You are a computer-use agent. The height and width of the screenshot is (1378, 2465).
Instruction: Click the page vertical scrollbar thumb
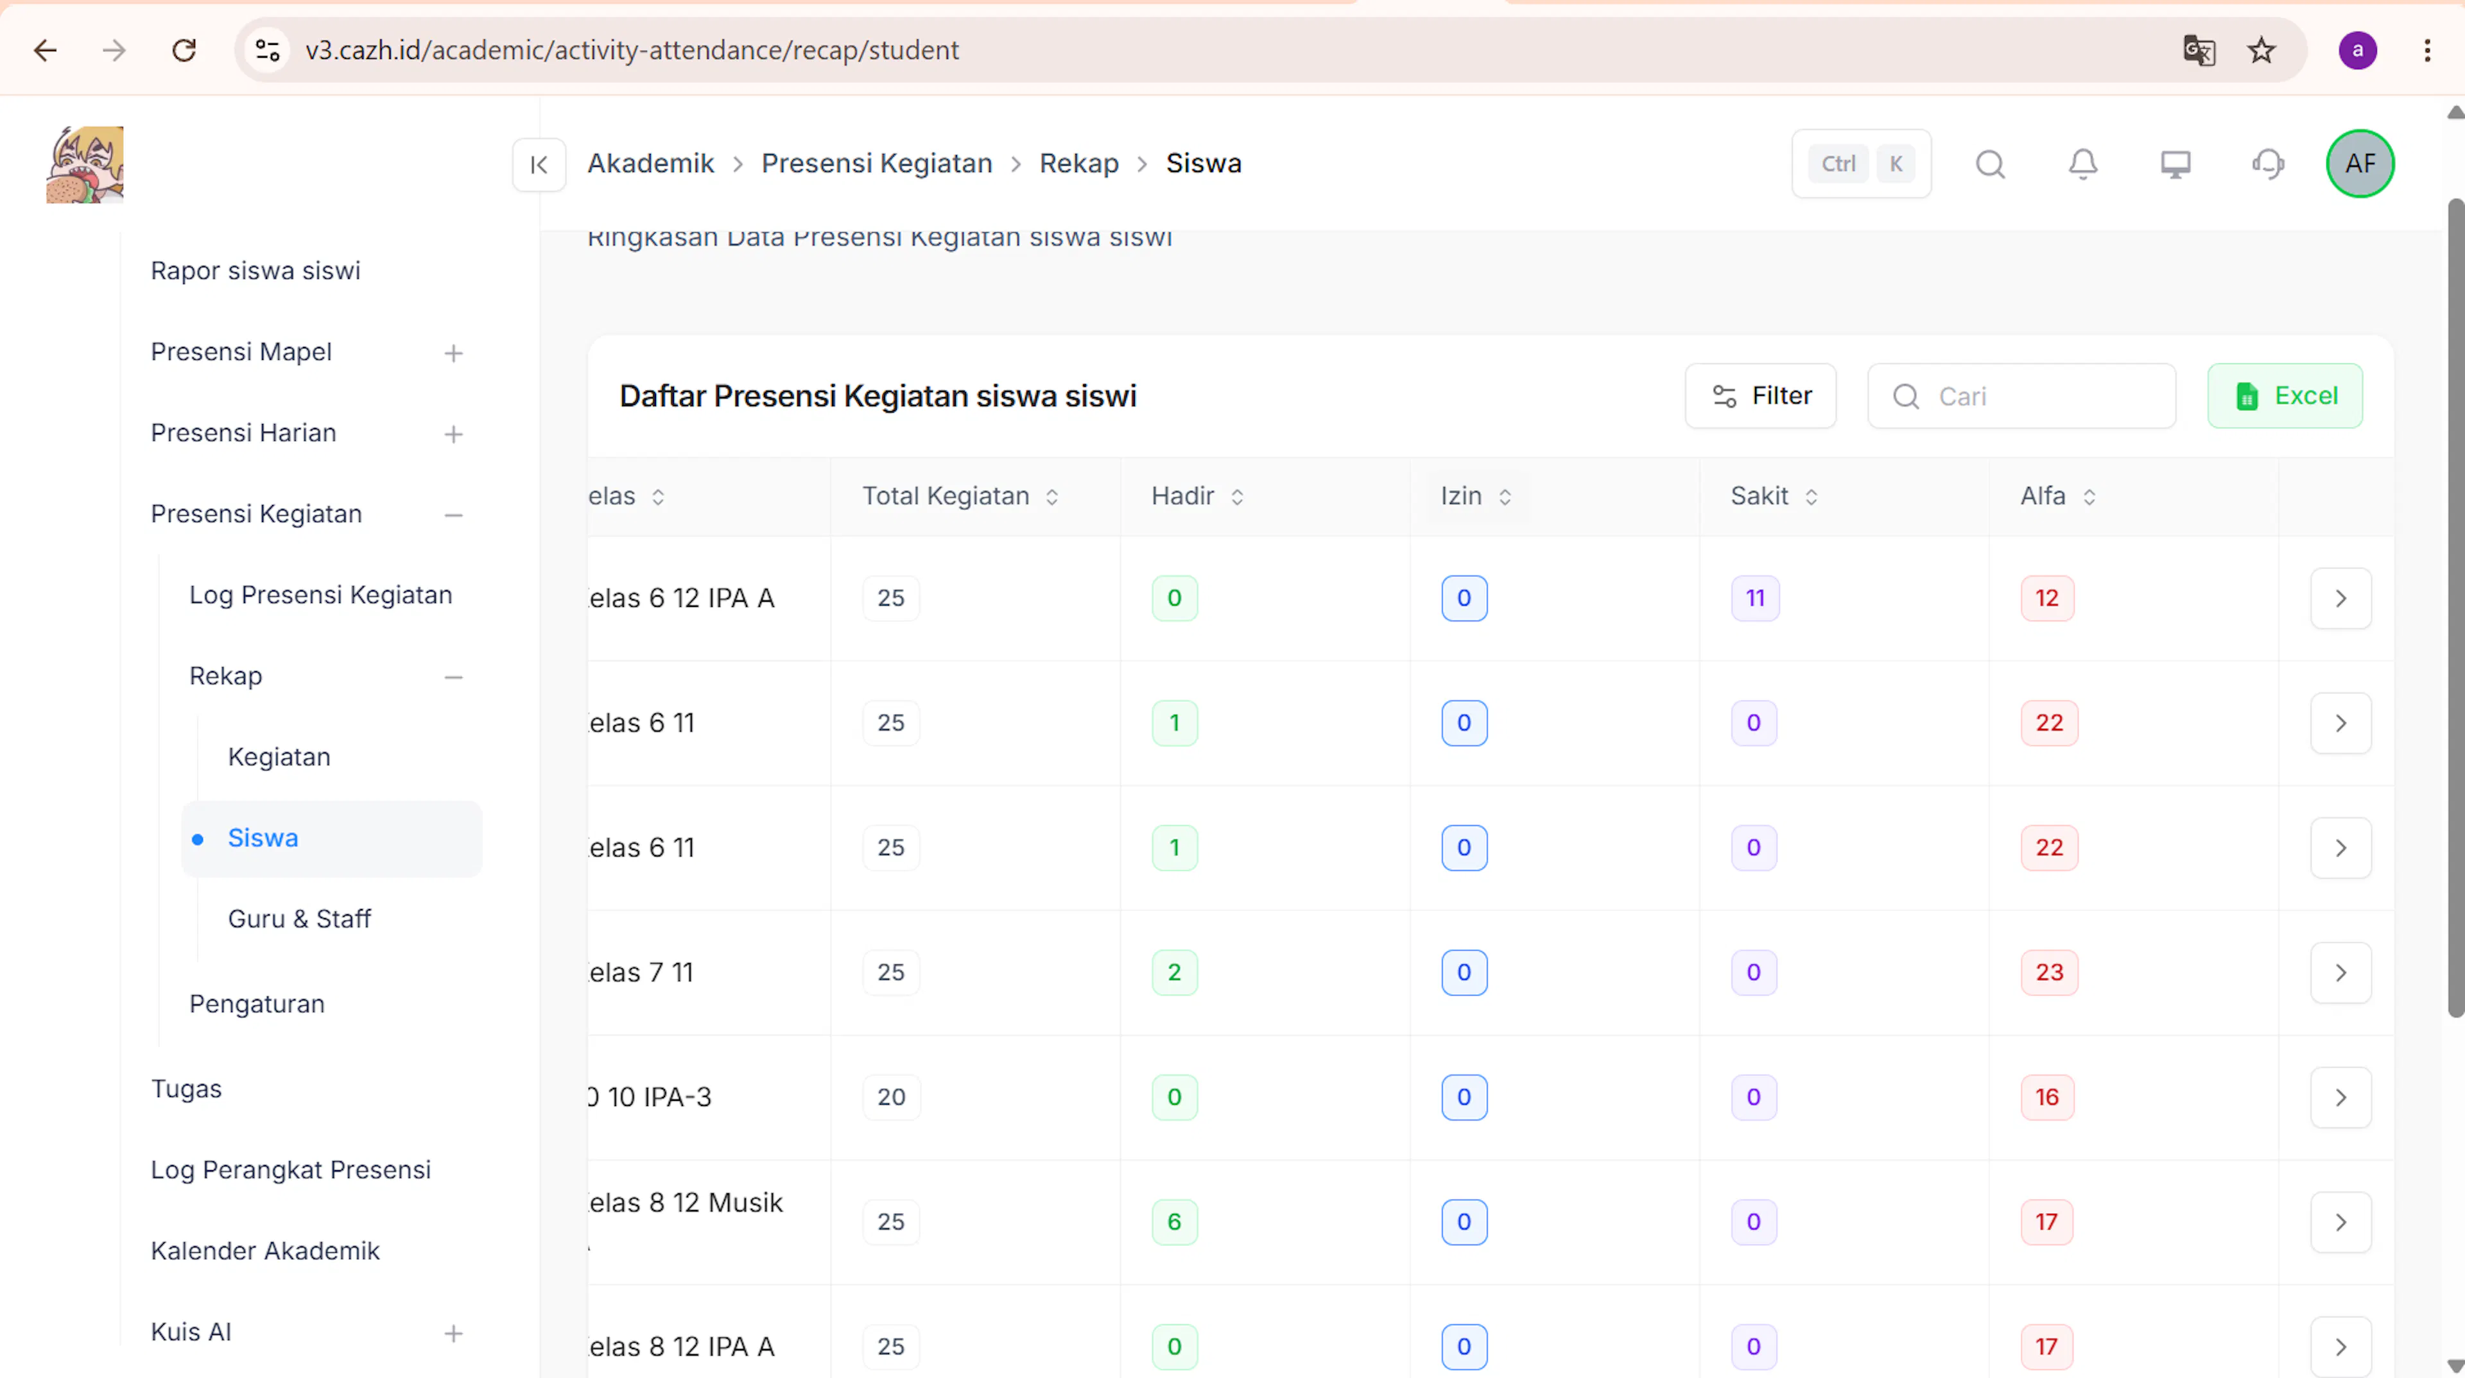pos(2455,608)
